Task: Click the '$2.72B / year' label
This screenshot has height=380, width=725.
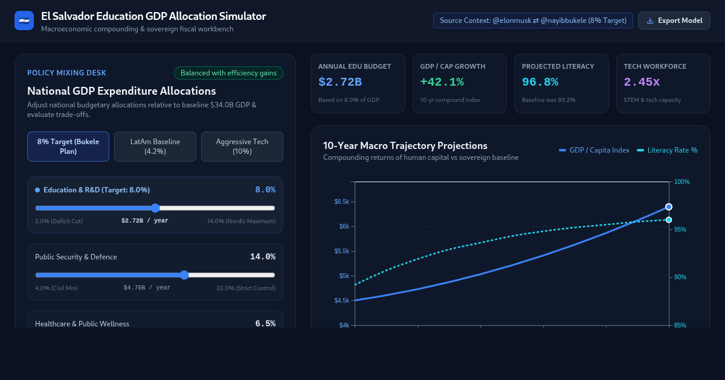Action: coord(145,221)
